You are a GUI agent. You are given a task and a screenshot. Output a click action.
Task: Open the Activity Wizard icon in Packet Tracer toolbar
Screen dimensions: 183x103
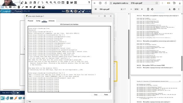point(26,3)
